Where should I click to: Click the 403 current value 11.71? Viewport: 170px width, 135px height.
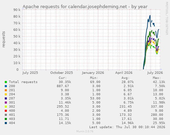click(x=64, y=119)
